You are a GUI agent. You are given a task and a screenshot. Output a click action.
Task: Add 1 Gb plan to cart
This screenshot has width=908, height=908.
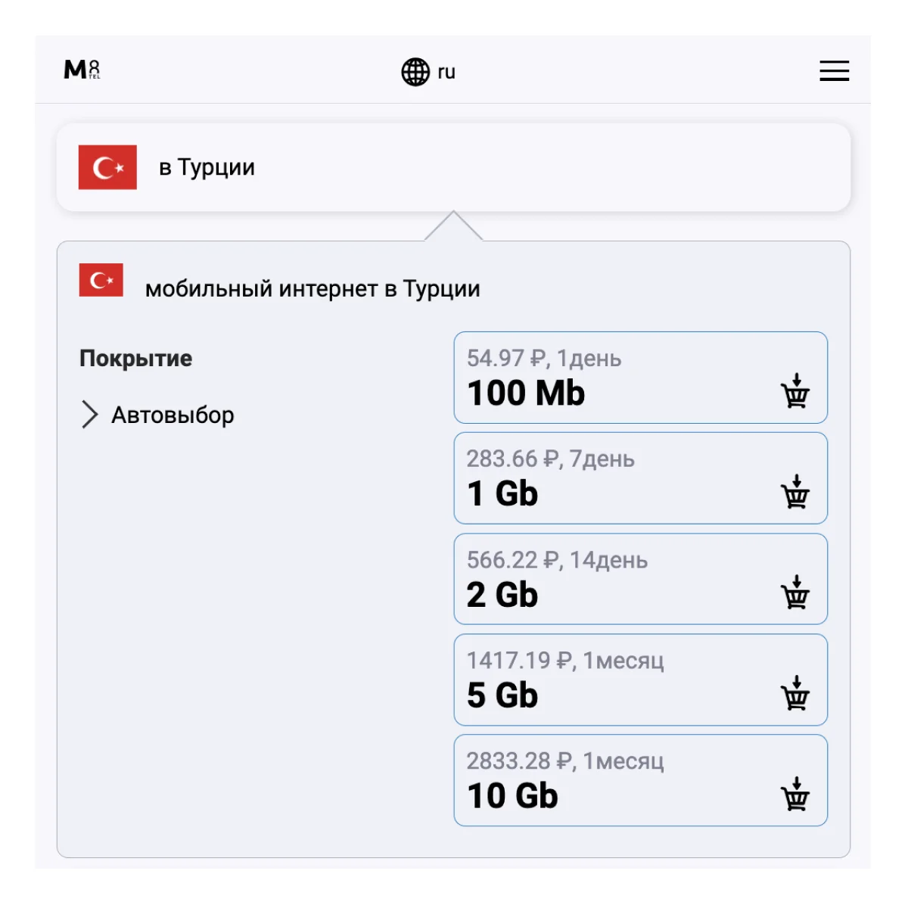tap(794, 492)
